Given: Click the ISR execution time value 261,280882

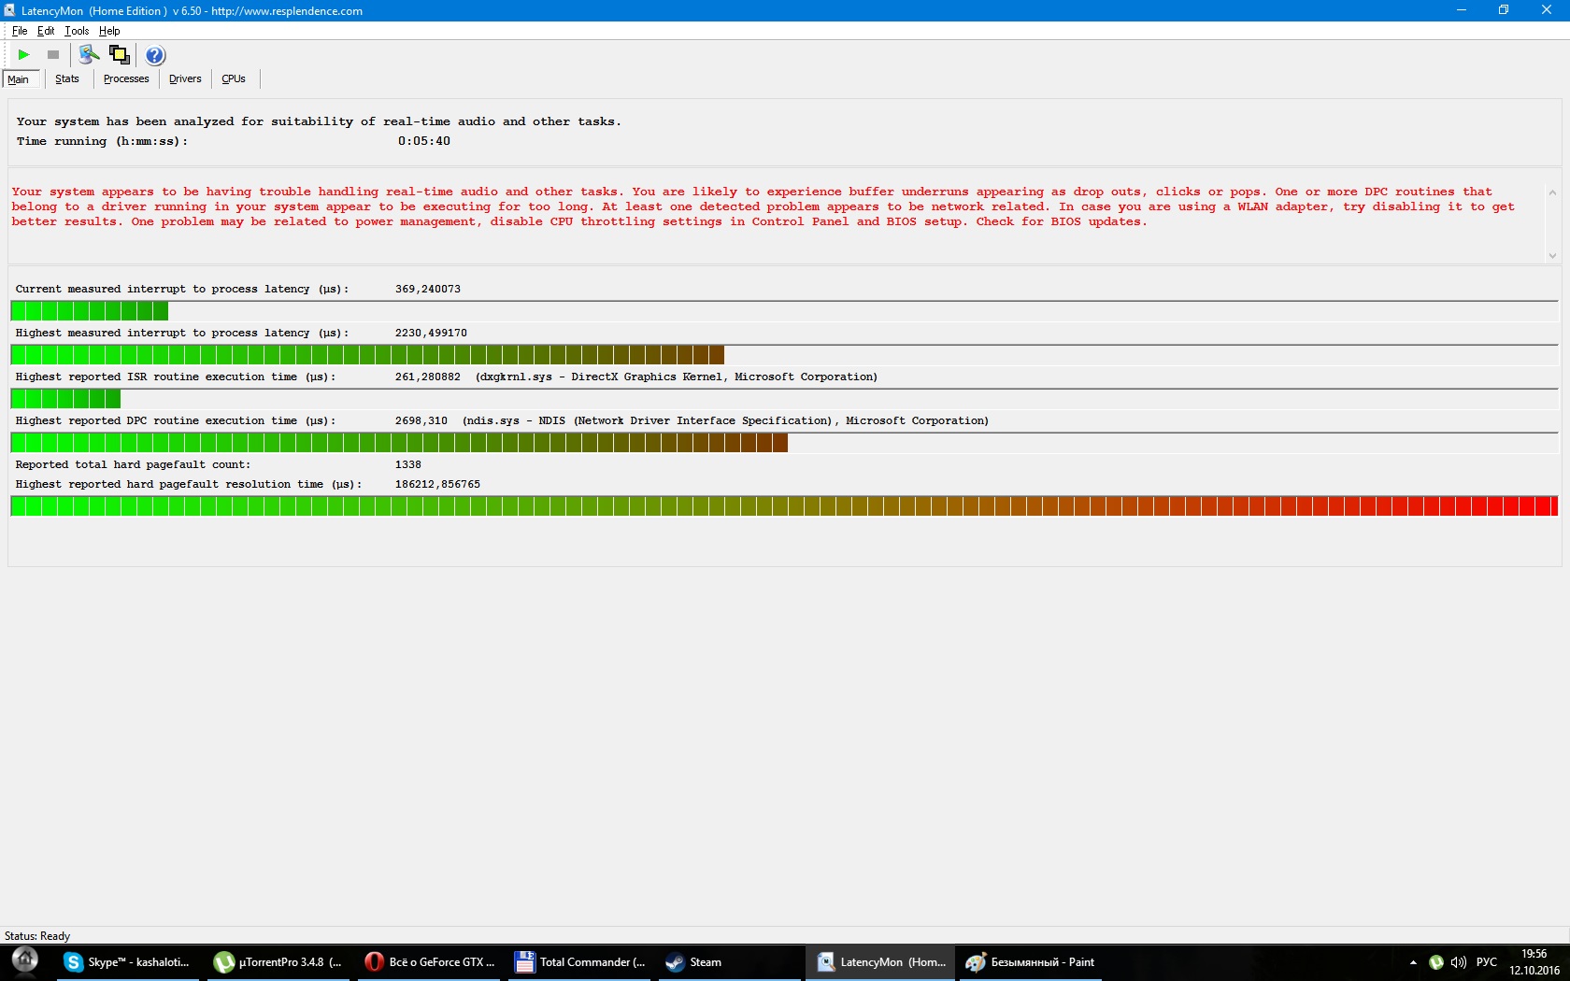Looking at the screenshot, I should pos(428,377).
